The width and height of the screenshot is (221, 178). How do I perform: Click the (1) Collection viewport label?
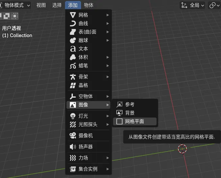pyautogui.click(x=17, y=35)
